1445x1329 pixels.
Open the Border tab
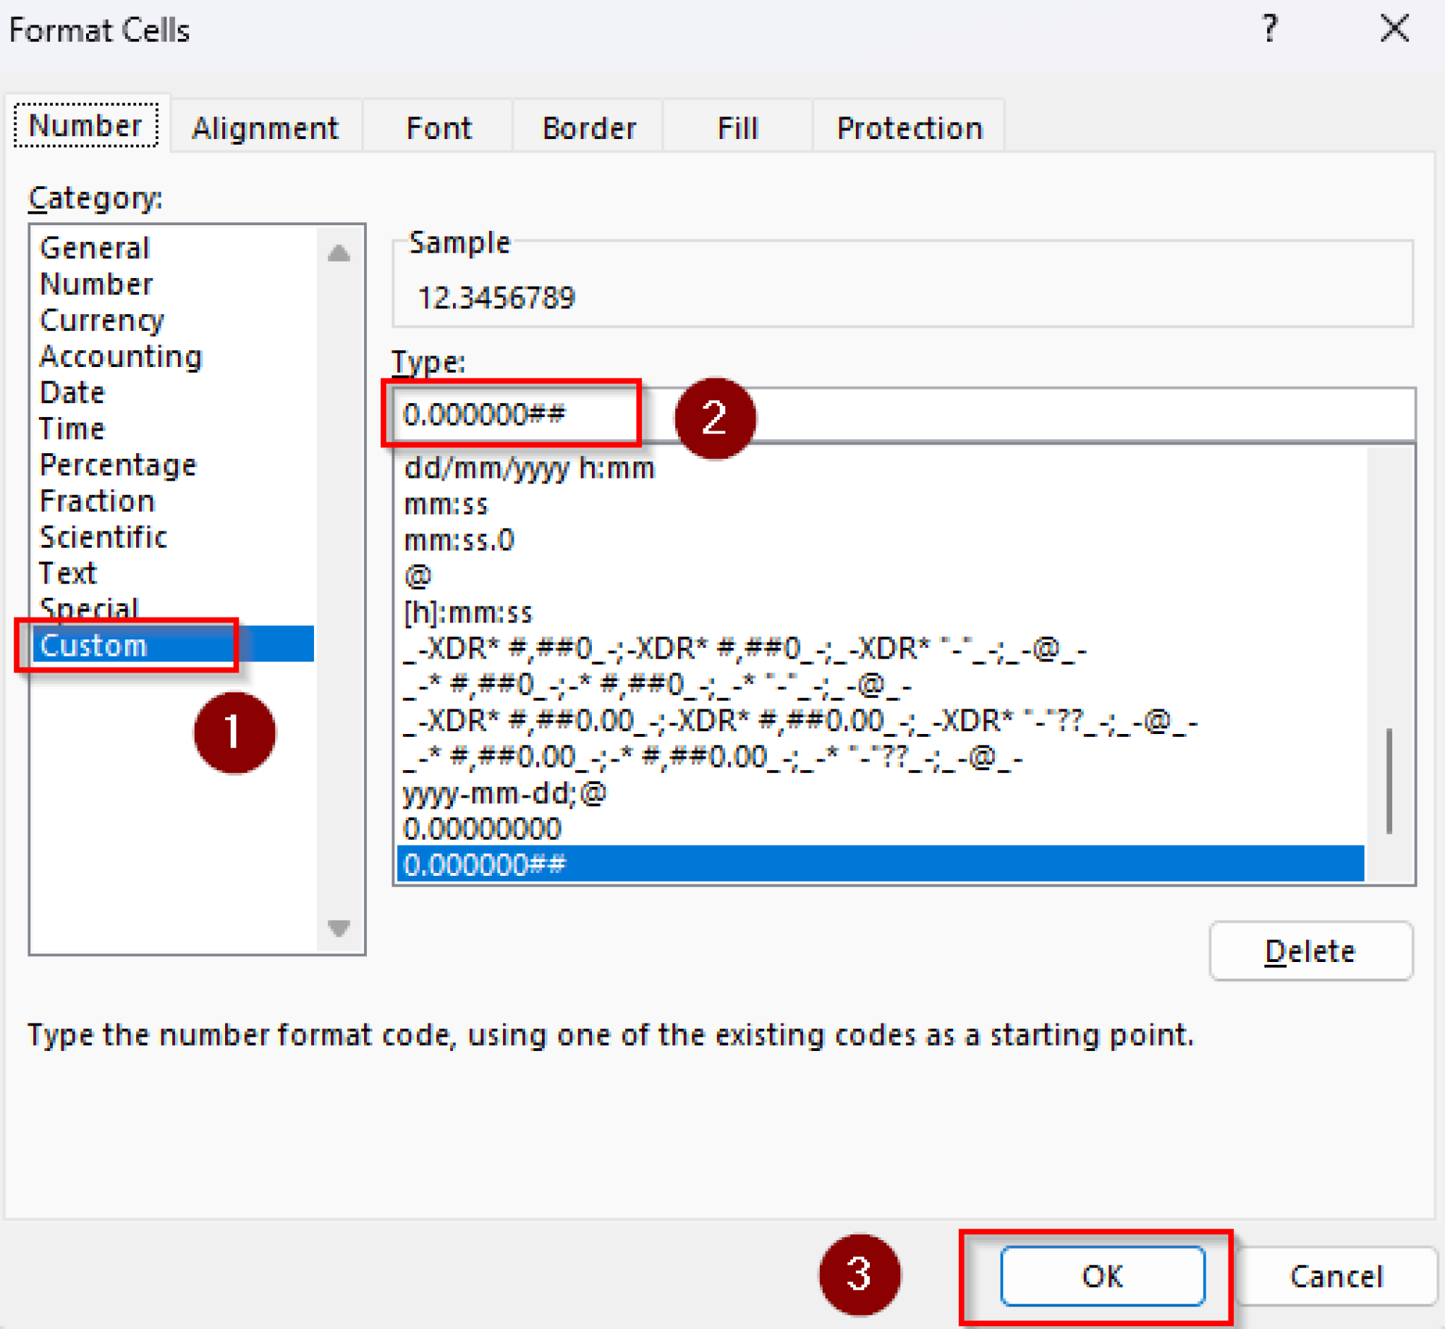tap(588, 126)
